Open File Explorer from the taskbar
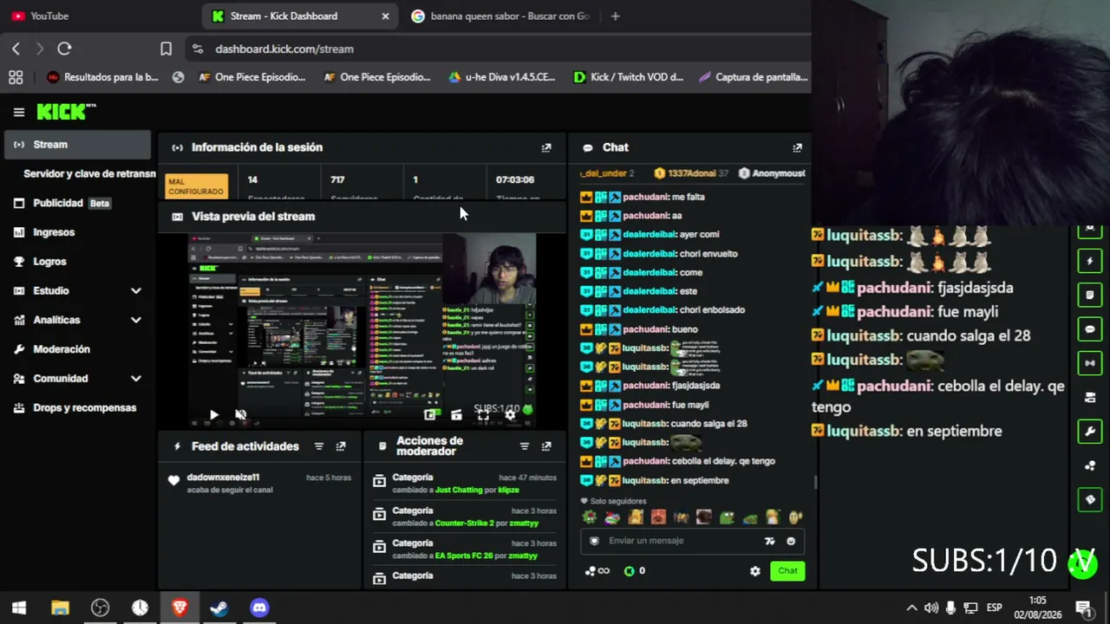 (60, 608)
